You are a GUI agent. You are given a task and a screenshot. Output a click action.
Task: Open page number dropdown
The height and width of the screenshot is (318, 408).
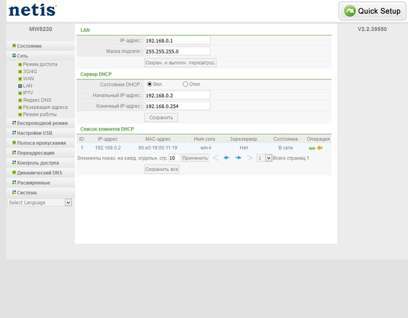pos(264,158)
